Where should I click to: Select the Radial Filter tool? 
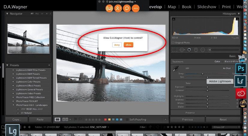[203, 50]
